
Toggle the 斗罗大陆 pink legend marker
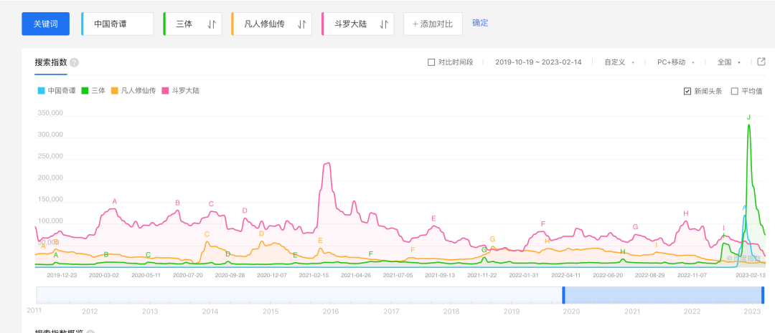tap(166, 91)
